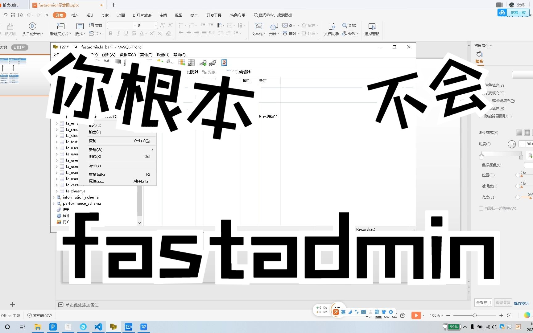Click the add slide plus button below thumbnails
533x333 pixels.
point(13,304)
